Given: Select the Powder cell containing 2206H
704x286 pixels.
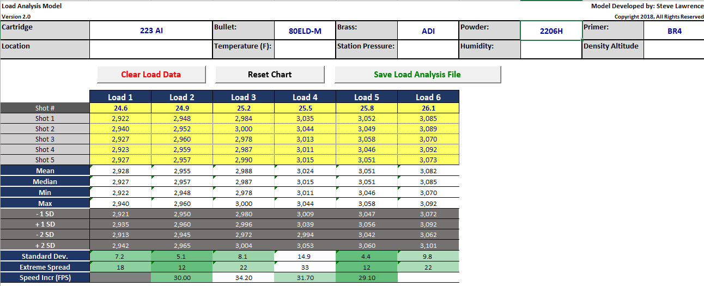Looking at the screenshot, I should coord(551,31).
